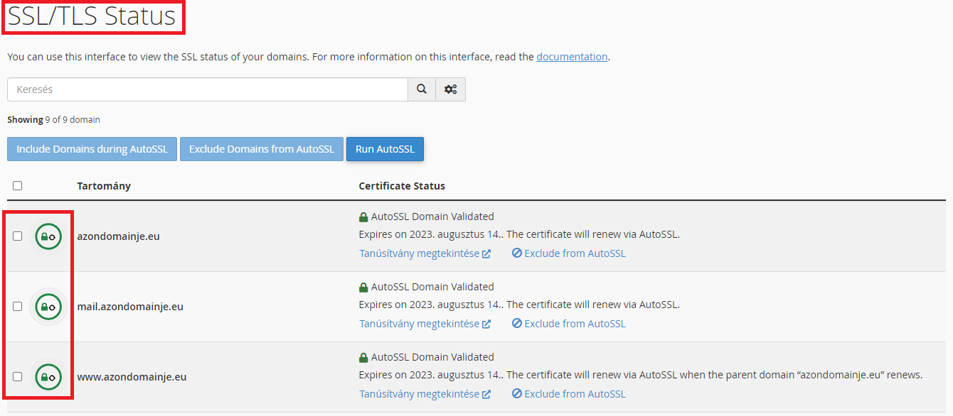The width and height of the screenshot is (953, 416).
Task: Click Exclude Domains from AutoSSL button
Action: (x=261, y=149)
